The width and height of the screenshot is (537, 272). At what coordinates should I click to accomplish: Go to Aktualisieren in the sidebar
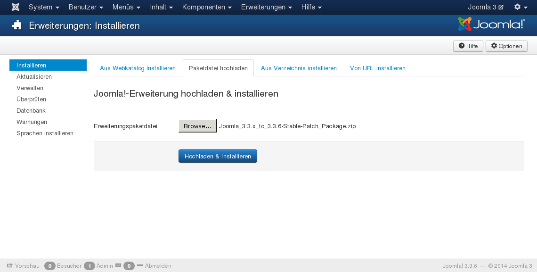point(34,76)
